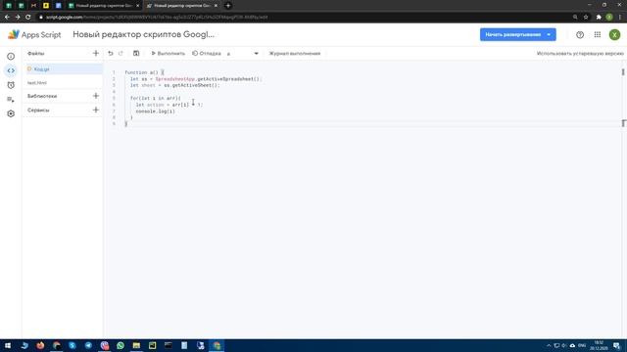Screen dimensions: 627x352
Task: Open the Editor code brackets icon
Action: tap(11, 70)
